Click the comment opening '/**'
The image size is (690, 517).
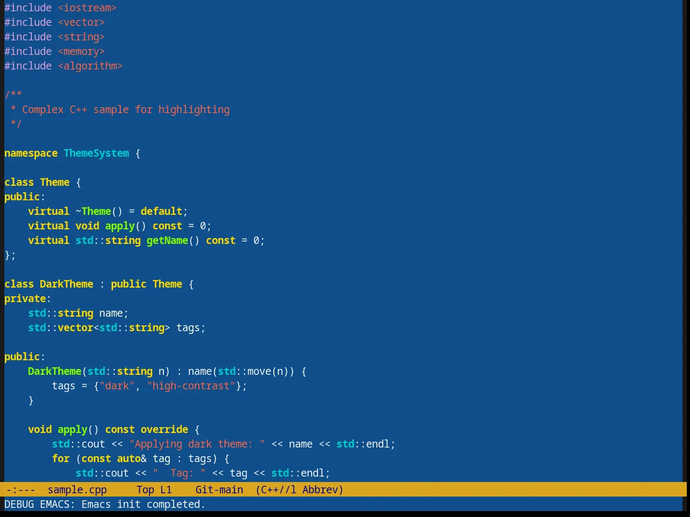tap(13, 95)
